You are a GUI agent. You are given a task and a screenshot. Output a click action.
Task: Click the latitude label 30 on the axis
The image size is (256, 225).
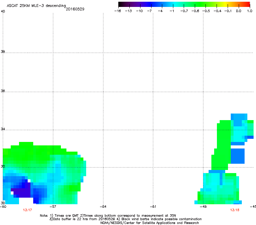point(3,203)
